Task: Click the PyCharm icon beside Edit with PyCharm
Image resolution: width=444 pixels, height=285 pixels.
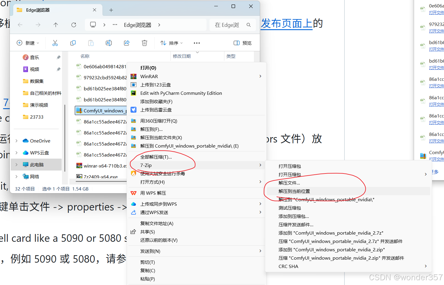Action: (x=133, y=93)
